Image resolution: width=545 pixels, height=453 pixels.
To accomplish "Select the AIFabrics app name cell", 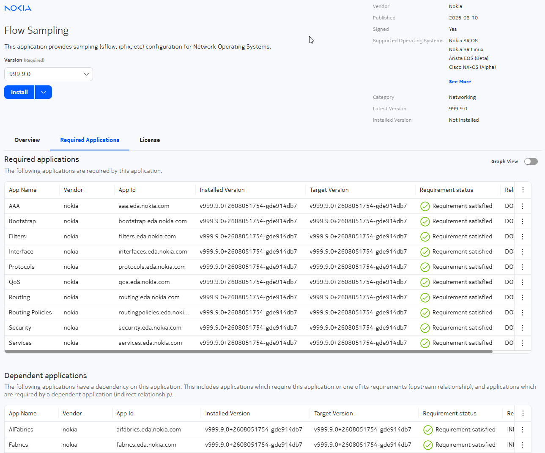I will click(21, 430).
